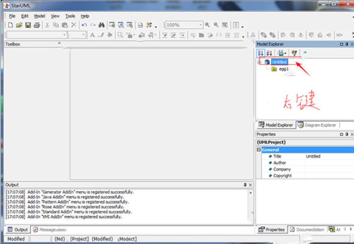This screenshot has width=354, height=244.
Task: Collapse the Untitled project tree node
Action: pyautogui.click(x=259, y=62)
